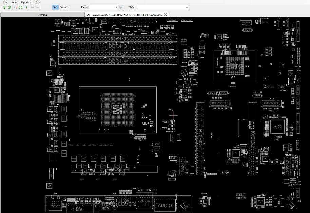Switch to Top board side view
This screenshot has width=310, height=213.
point(55,7)
